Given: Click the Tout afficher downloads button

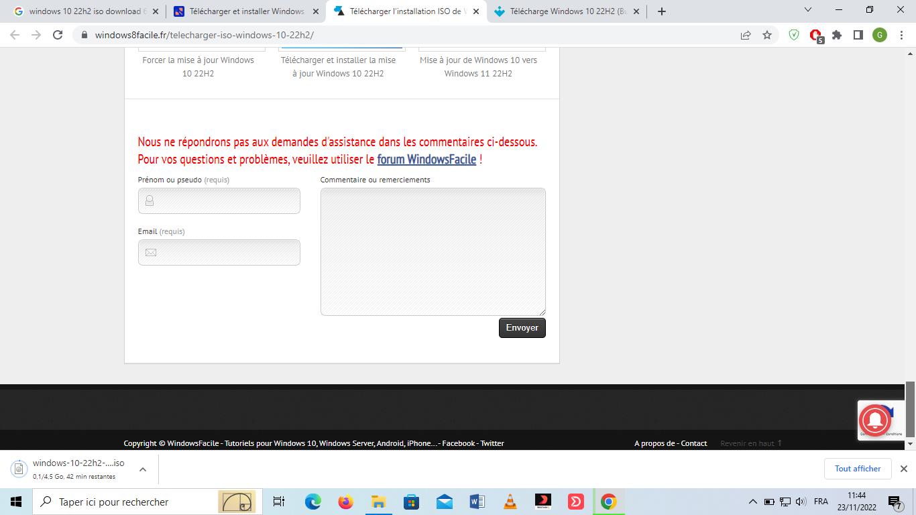Looking at the screenshot, I should tap(858, 469).
